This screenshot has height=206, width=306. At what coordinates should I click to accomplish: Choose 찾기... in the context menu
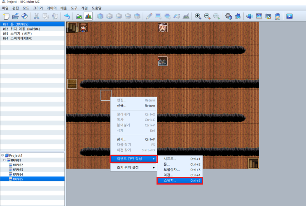tap(134, 139)
